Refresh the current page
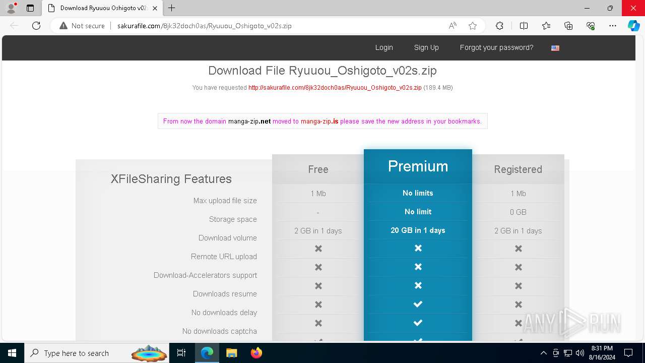645x363 pixels. (x=36, y=26)
